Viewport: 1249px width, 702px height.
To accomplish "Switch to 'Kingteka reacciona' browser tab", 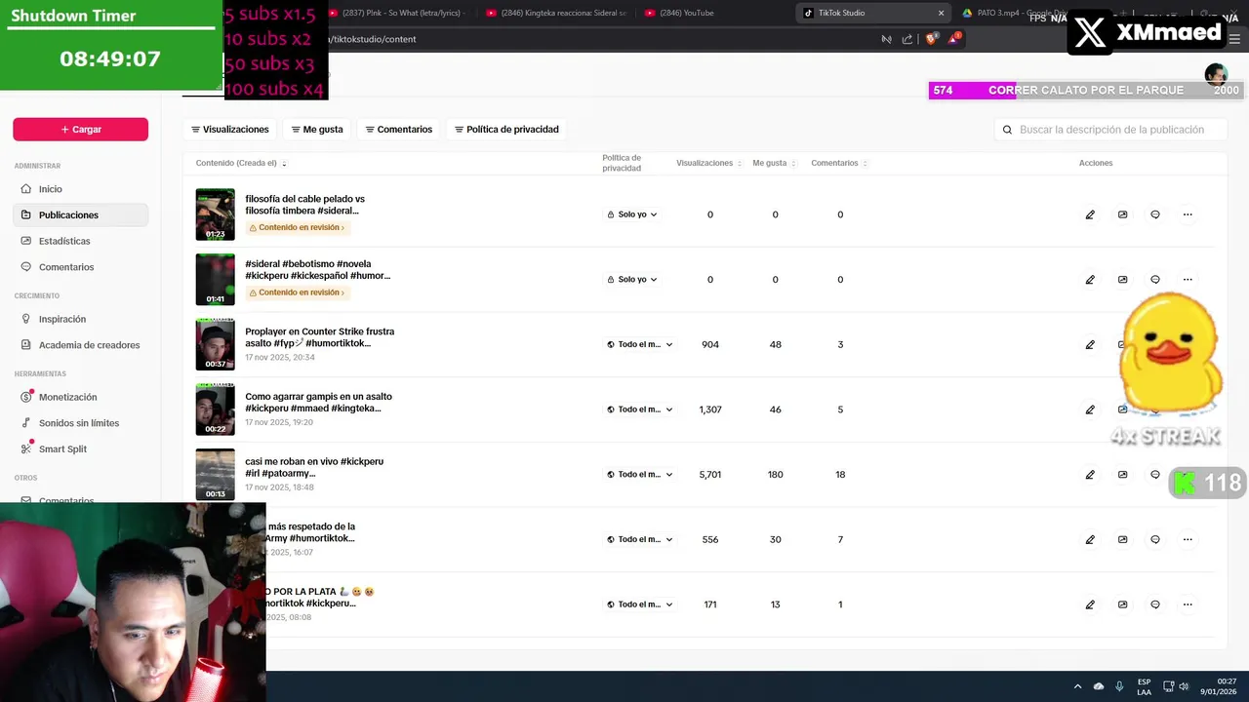I will (x=556, y=13).
